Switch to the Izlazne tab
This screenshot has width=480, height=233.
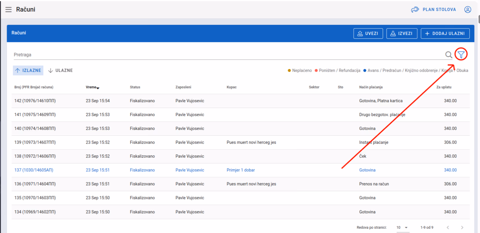[28, 70]
